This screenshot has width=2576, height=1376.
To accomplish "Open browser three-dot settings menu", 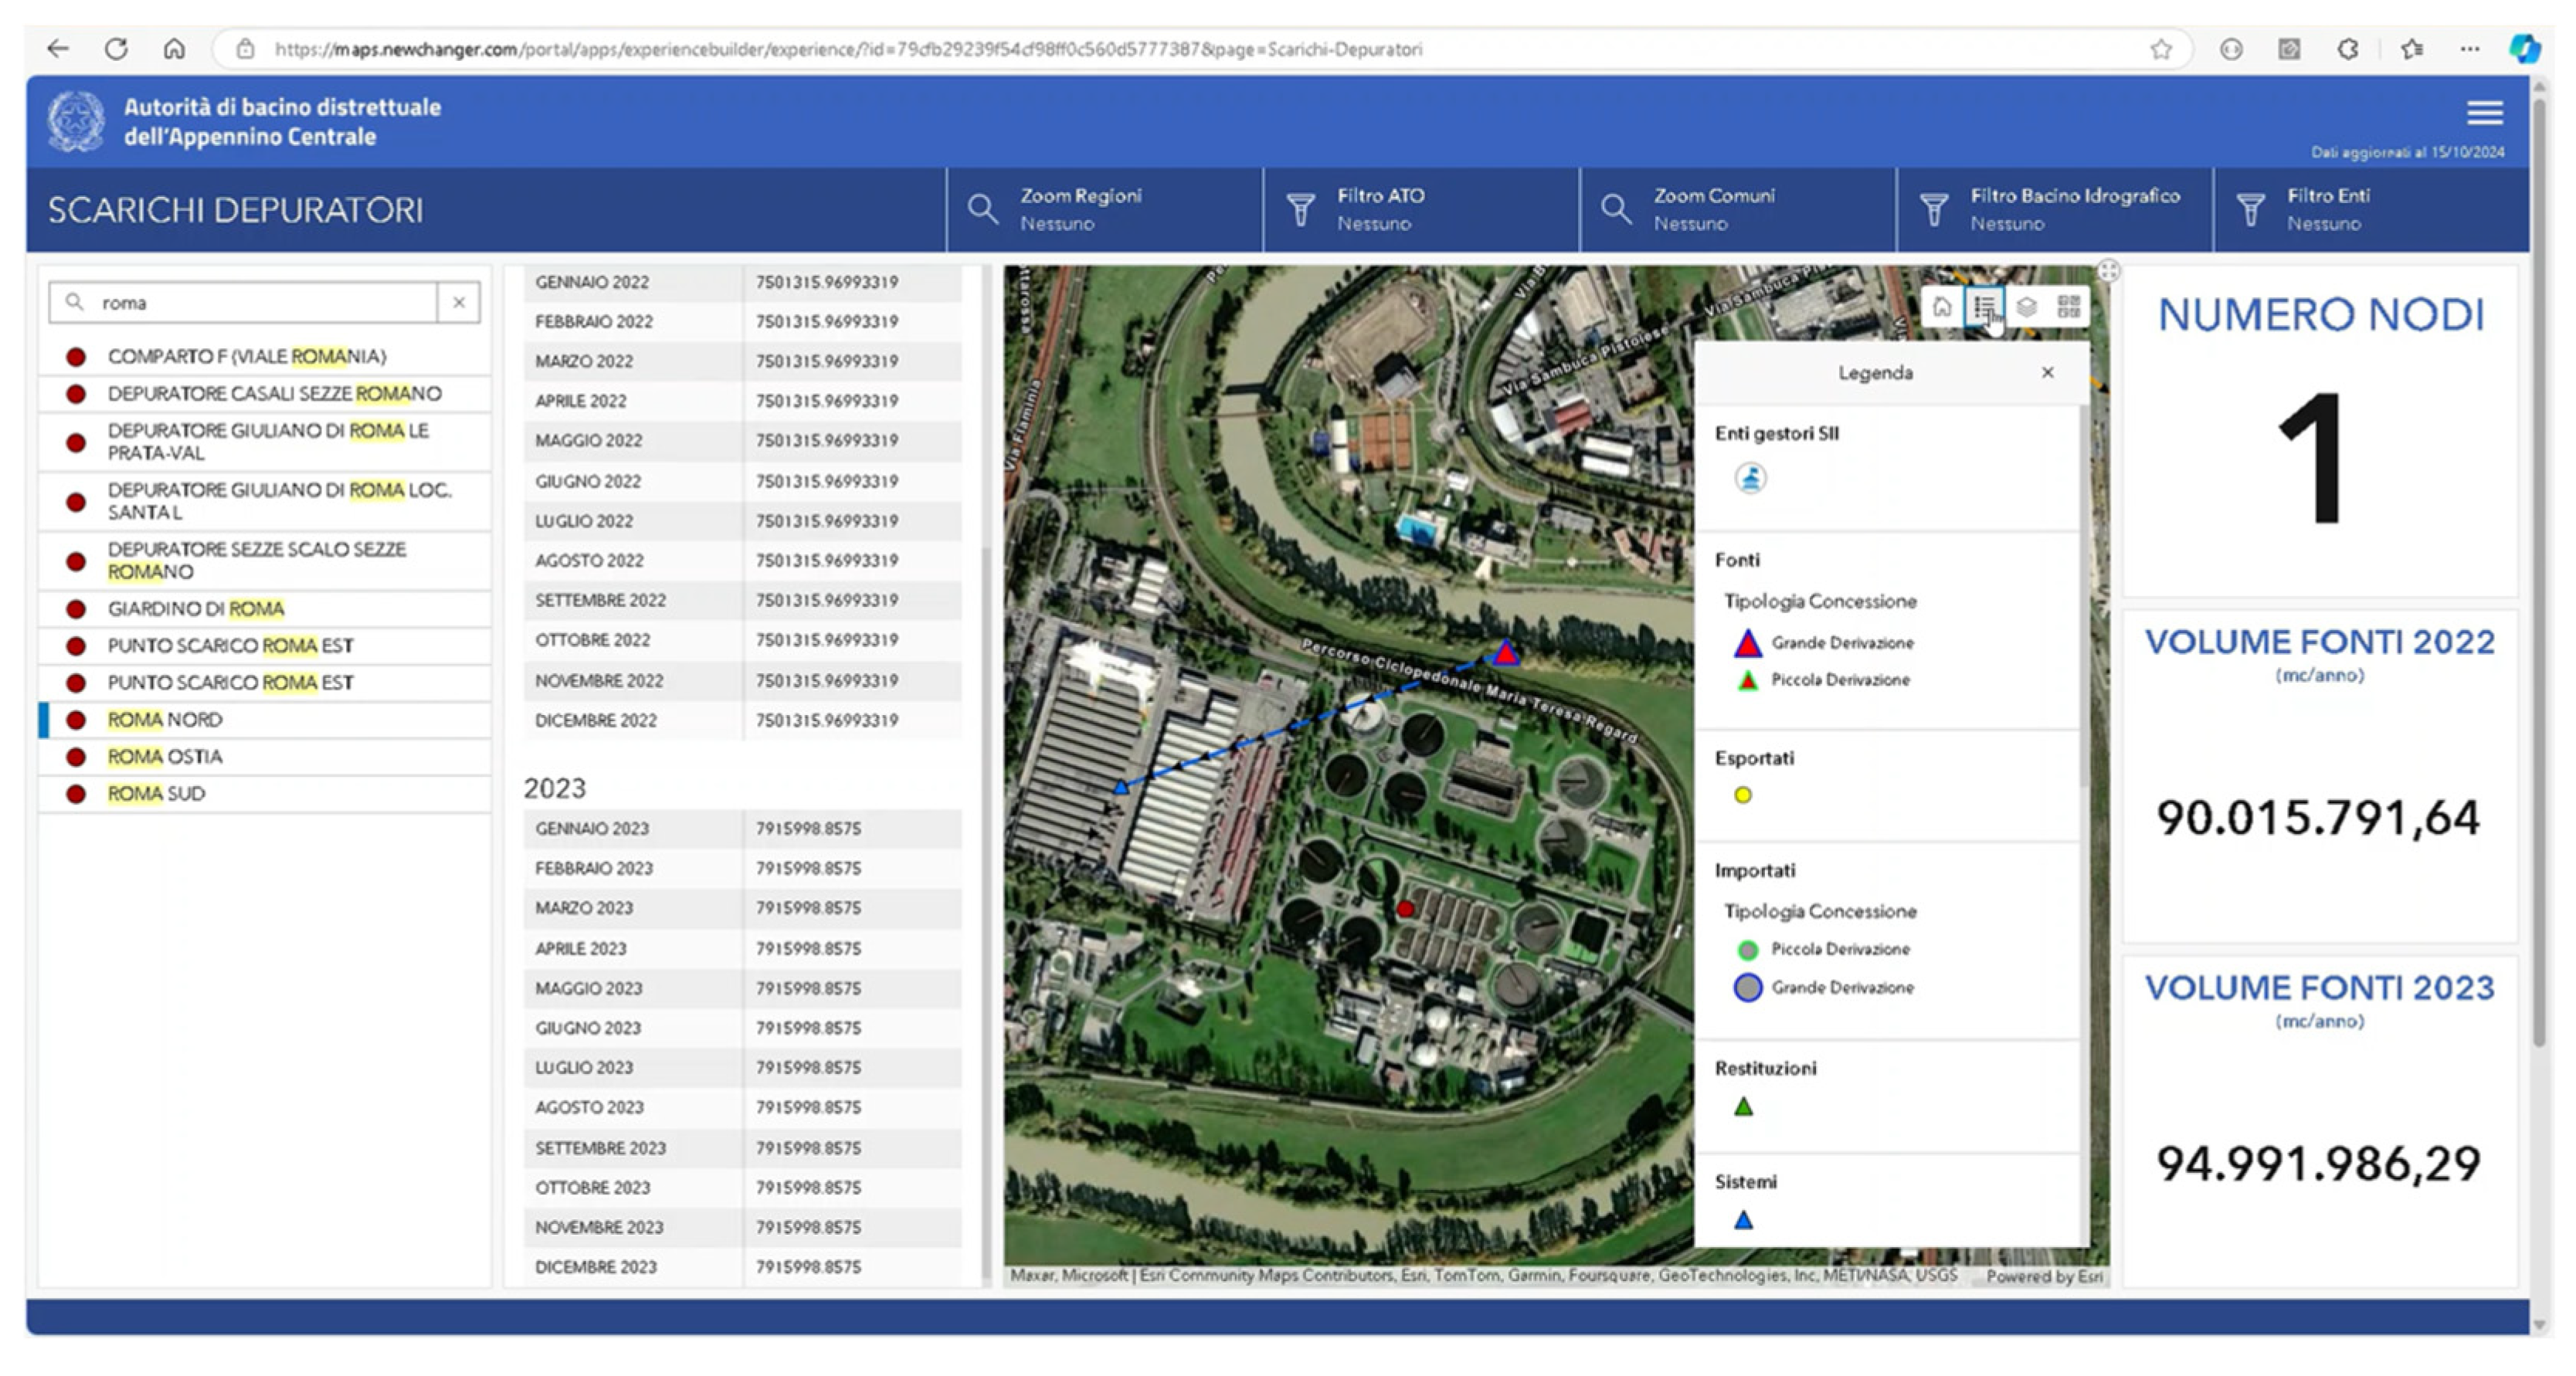I will click(2469, 49).
